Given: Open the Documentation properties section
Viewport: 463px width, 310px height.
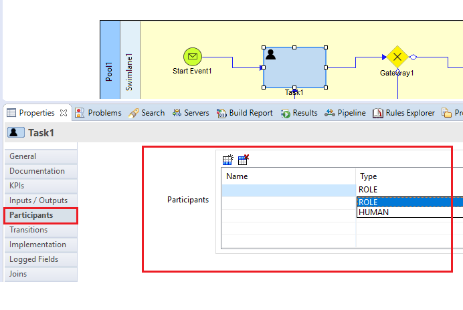Looking at the screenshot, I should click(41, 171).
